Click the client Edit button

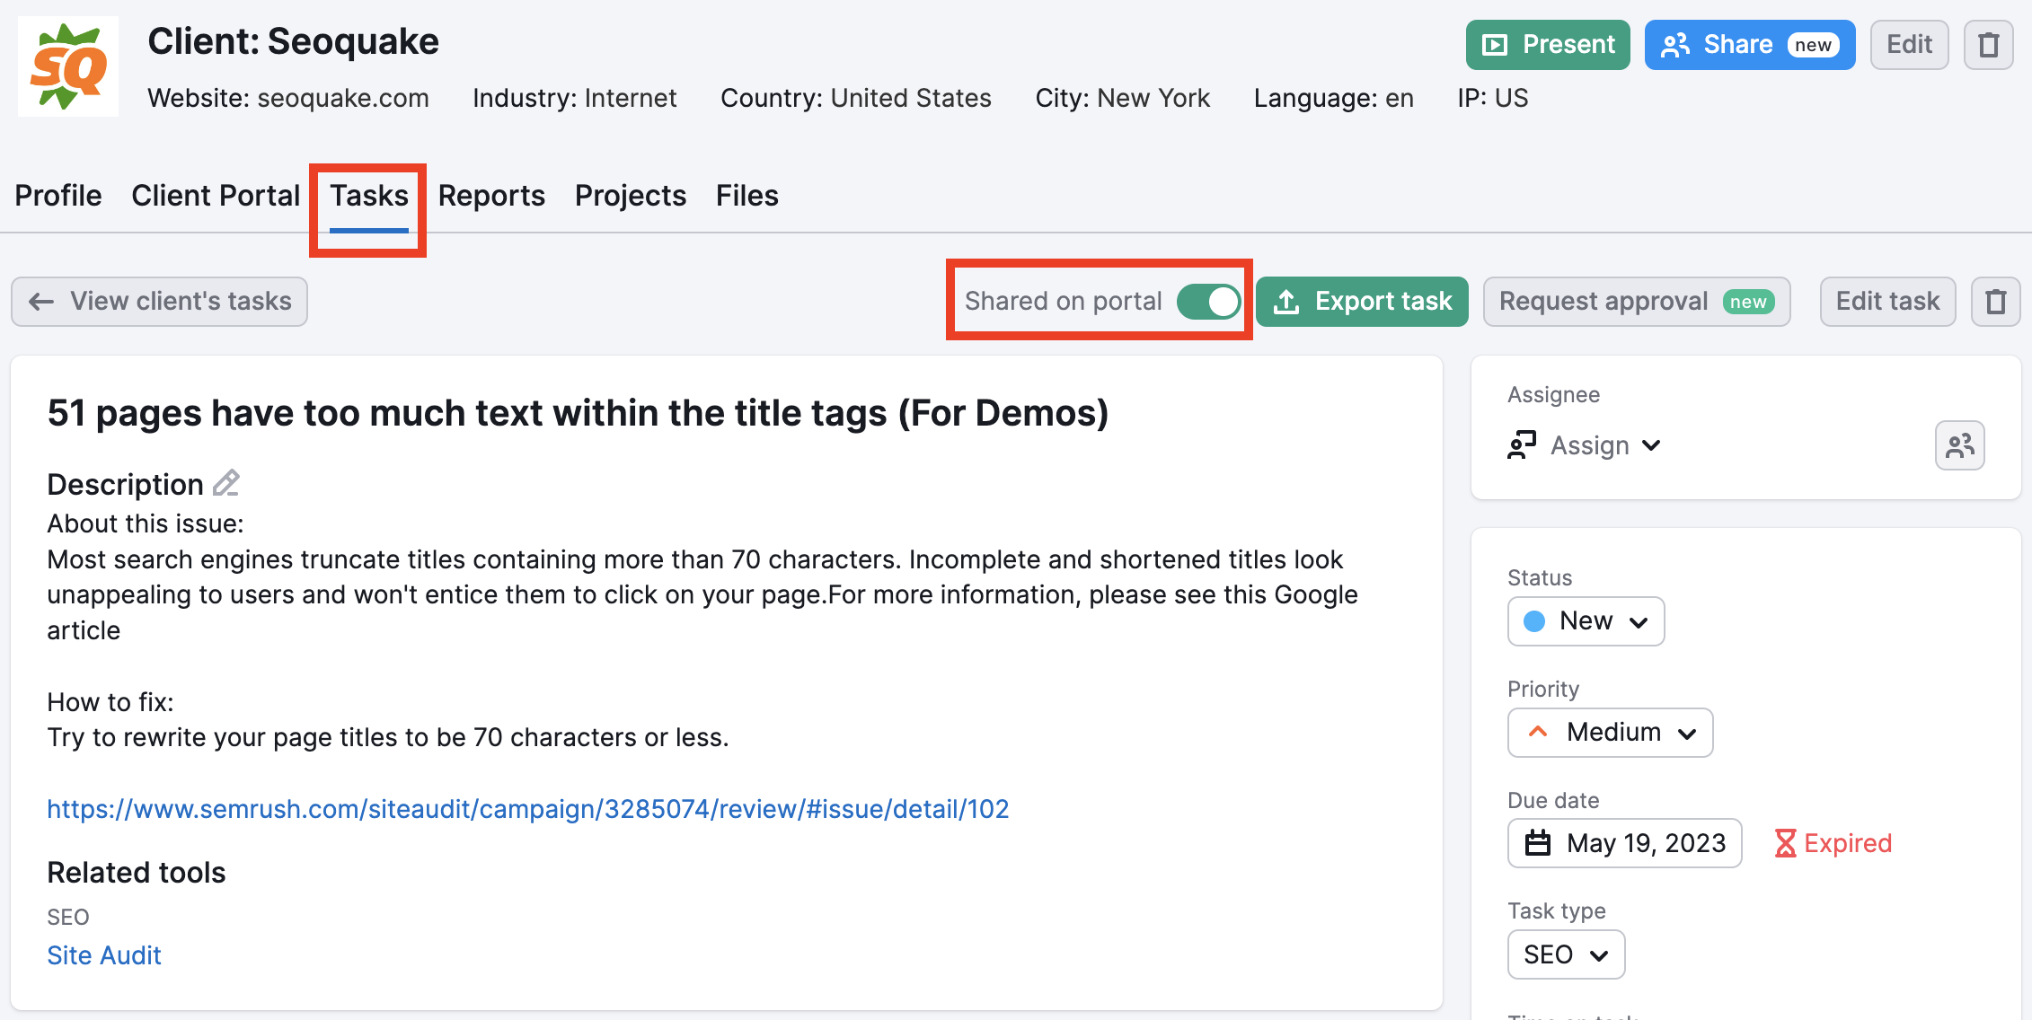(1909, 45)
